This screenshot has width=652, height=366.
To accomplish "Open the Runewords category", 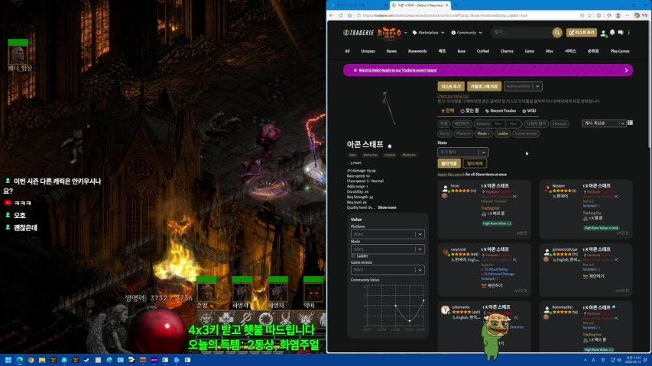I will (x=417, y=51).
